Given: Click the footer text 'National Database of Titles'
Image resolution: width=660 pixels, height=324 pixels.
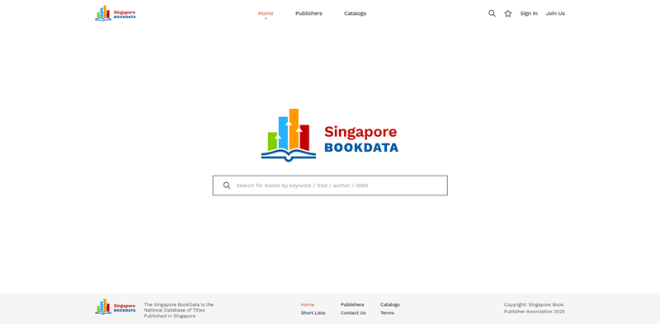Looking at the screenshot, I should pos(174,310).
